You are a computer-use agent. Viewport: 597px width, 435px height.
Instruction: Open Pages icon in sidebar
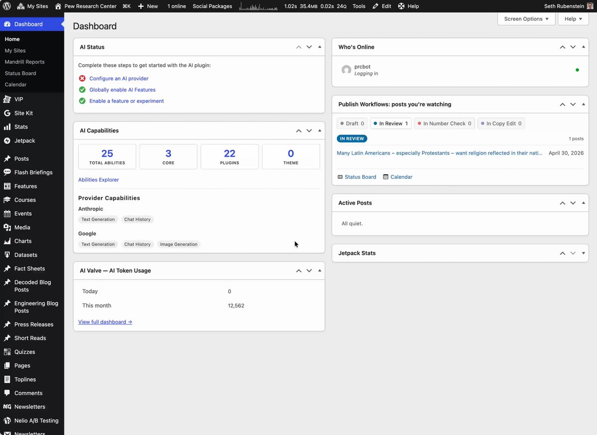(7, 366)
